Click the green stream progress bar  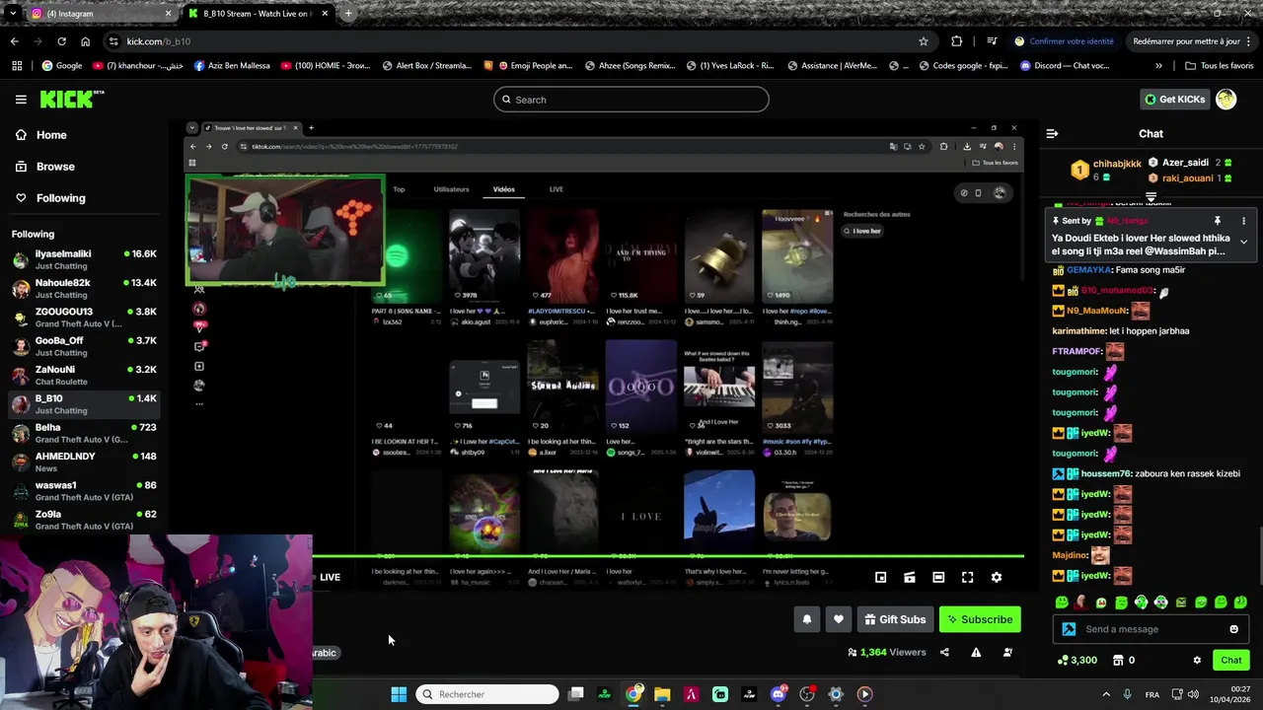(x=668, y=557)
